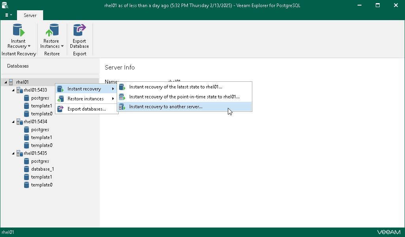405x237 pixels.
Task: Select template0 database under rhel01:5435
Action: point(42,185)
